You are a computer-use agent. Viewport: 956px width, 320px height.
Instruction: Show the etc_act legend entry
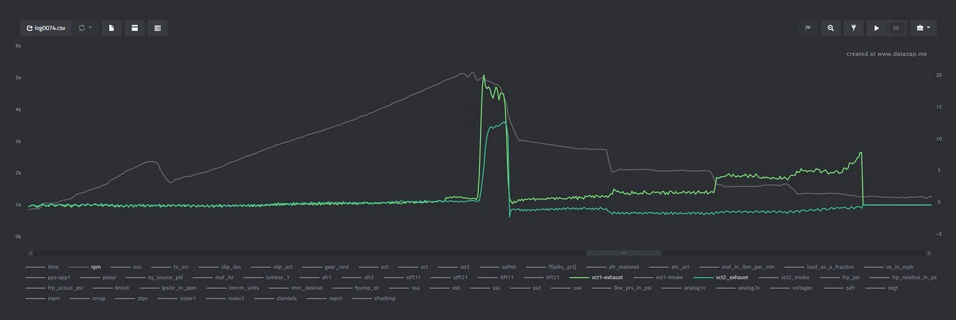click(669, 267)
